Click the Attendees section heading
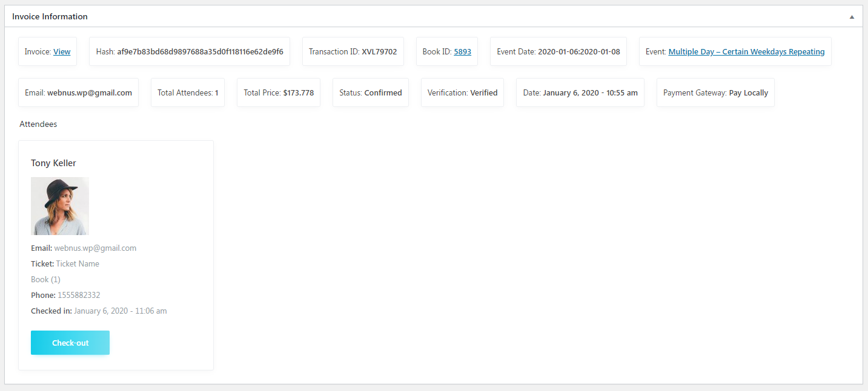 (x=38, y=124)
